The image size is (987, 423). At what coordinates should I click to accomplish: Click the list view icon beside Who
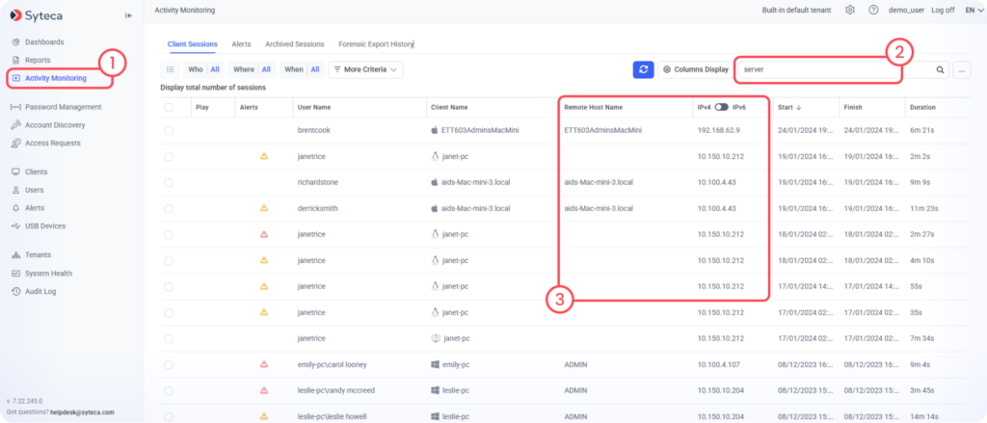[x=170, y=69]
